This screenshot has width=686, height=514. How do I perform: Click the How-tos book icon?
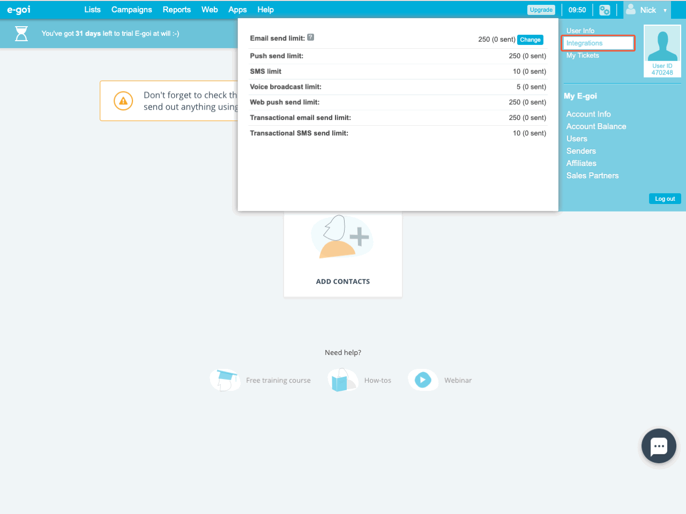[x=341, y=380]
